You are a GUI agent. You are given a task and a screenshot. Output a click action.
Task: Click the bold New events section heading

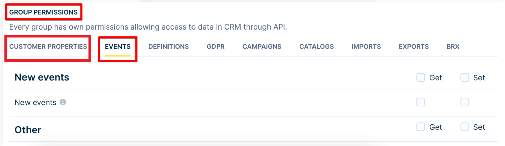[42, 77]
